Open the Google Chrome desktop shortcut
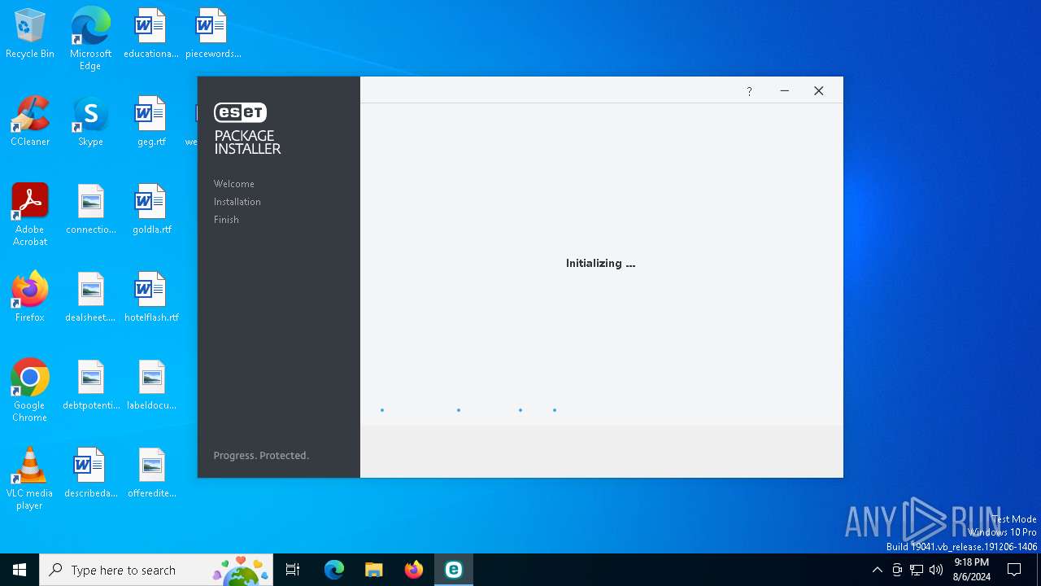1041x586 pixels. 30,391
